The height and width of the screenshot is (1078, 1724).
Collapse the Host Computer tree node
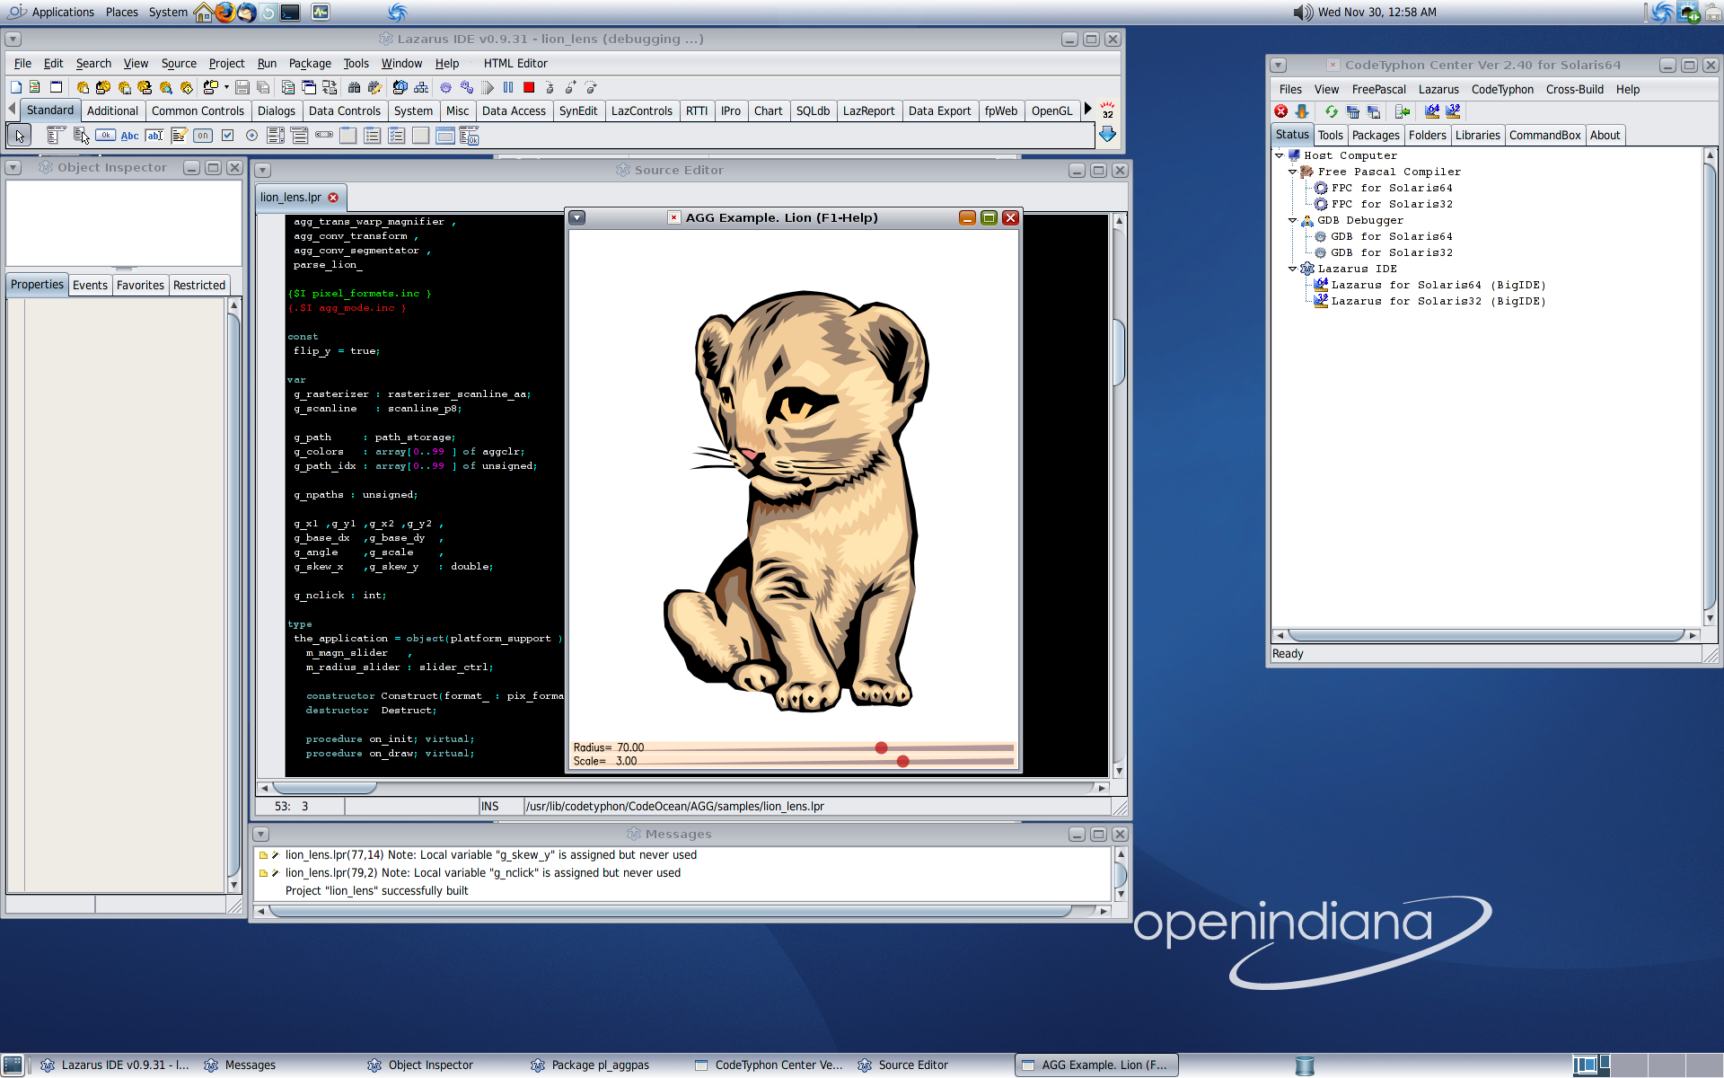tap(1280, 155)
